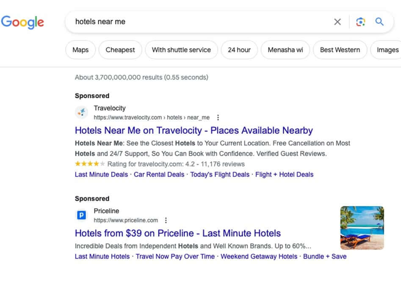Screen dimensions: 401x281
Task: Click the Priceline beach pool thumbnail
Action: (362, 228)
